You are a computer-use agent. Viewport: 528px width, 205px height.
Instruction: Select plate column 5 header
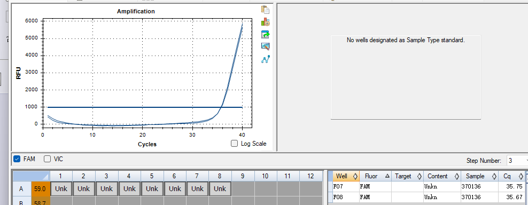(152, 176)
